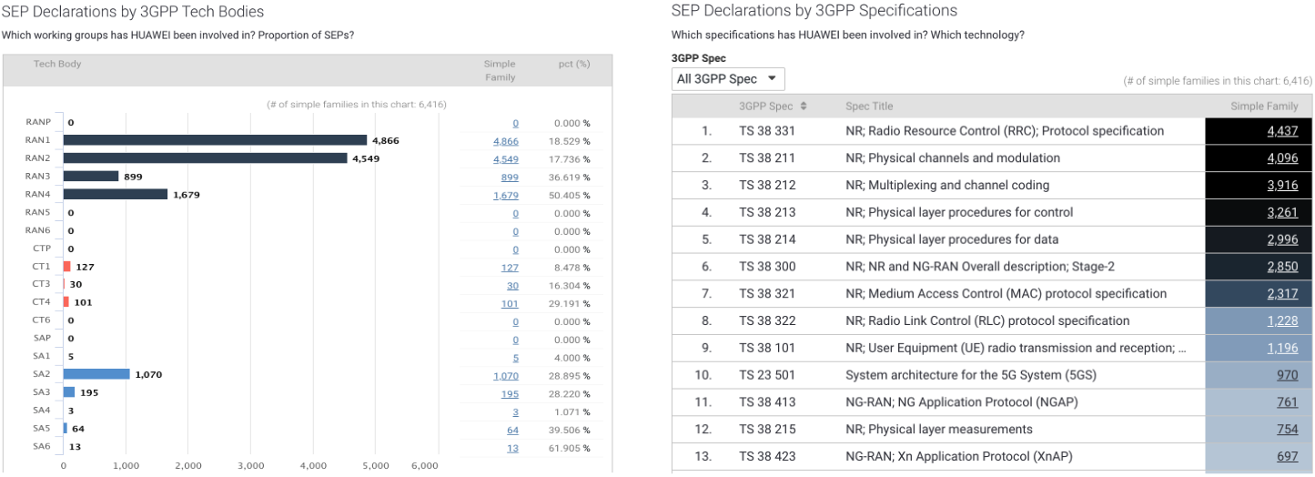The height and width of the screenshot is (477, 1315).
Task: Open the 697 link for TS 38 423
Action: click(1288, 457)
